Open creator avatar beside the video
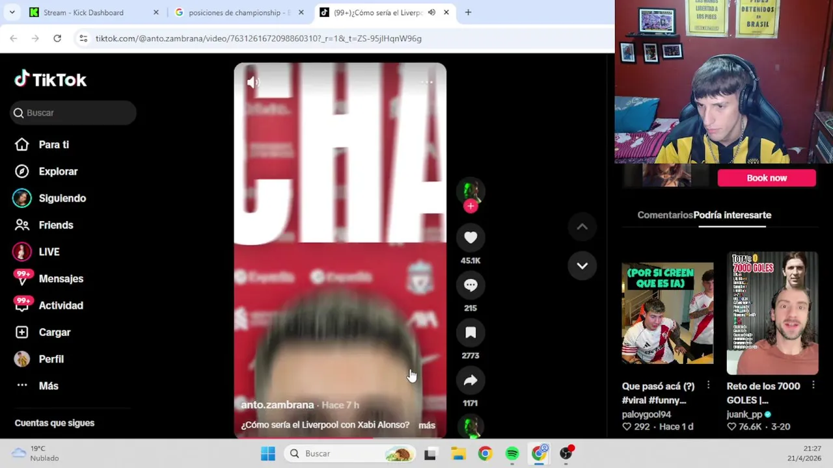Screen dimensions: 833x468 [x=471, y=191]
